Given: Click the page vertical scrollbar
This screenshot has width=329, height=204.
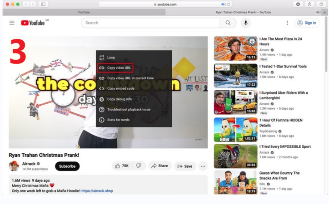Looking at the screenshot, I should click(326, 45).
